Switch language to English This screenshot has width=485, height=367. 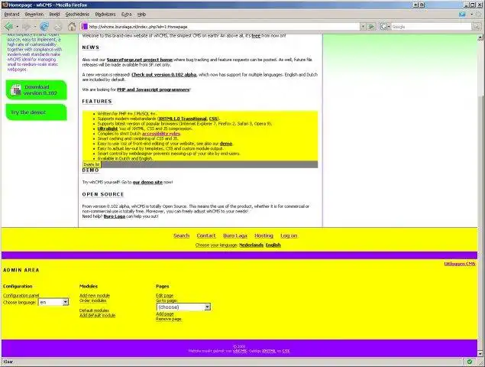coord(273,245)
